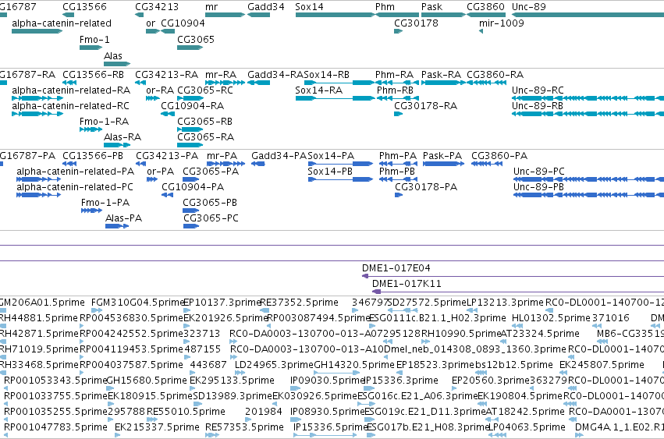Select the GH14320.5prime EST label
The image size is (664, 439).
pyautogui.click(x=354, y=365)
